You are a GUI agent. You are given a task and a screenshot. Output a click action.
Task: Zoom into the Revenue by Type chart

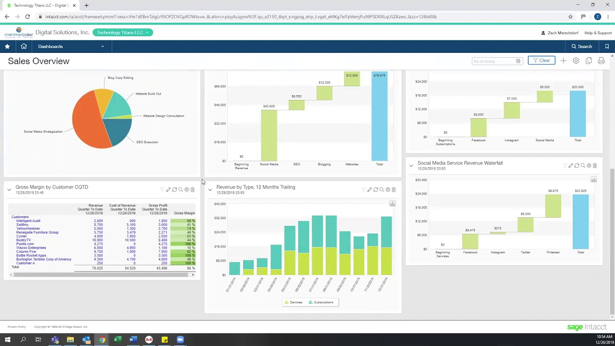382,189
